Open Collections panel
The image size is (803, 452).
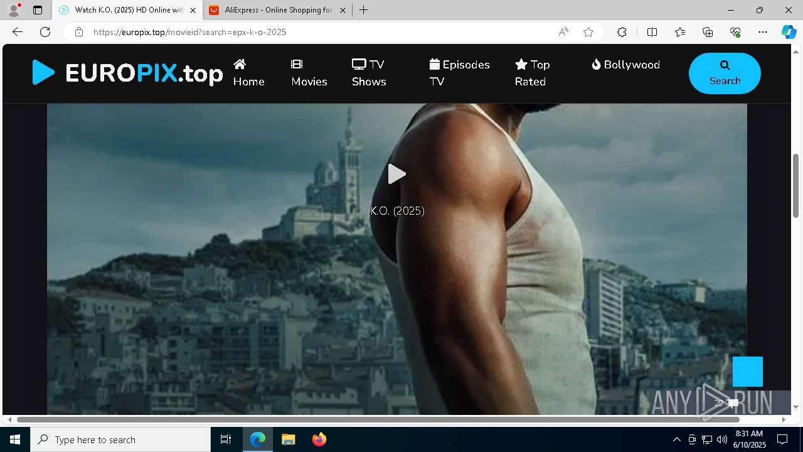point(708,32)
